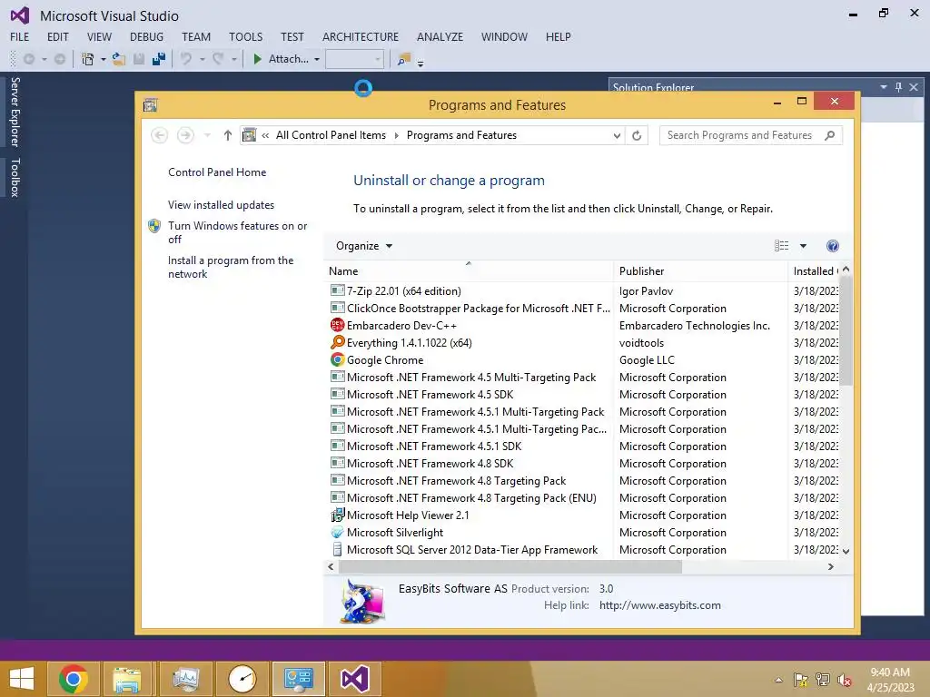Click the Undo toolbar icon
The width and height of the screenshot is (930, 697).
point(186,59)
